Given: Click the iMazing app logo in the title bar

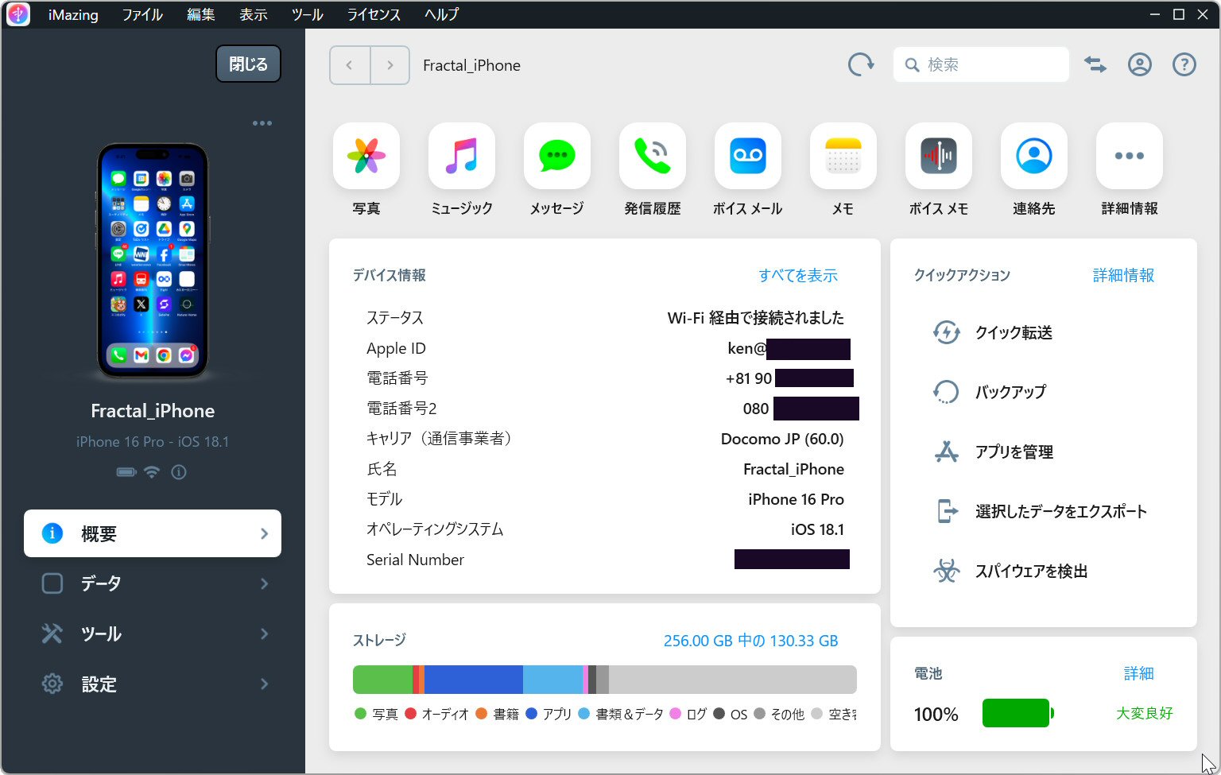Looking at the screenshot, I should pyautogui.click(x=17, y=14).
